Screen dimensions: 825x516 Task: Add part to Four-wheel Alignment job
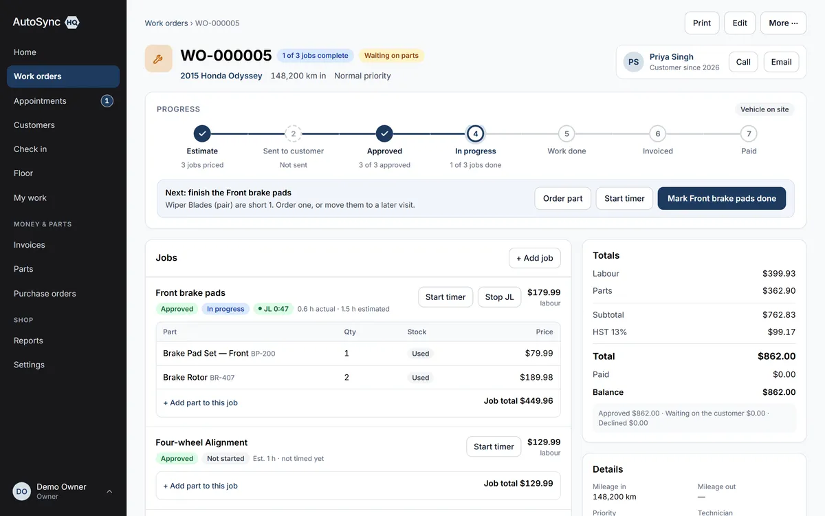pyautogui.click(x=200, y=486)
